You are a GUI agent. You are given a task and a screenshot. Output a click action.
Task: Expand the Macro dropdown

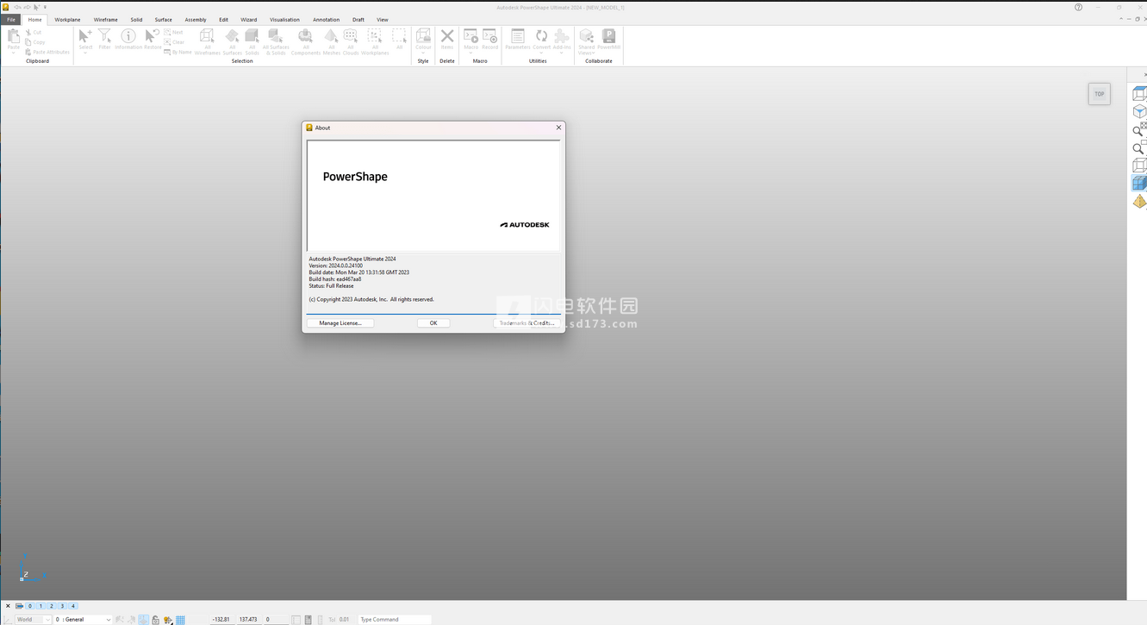pos(471,53)
